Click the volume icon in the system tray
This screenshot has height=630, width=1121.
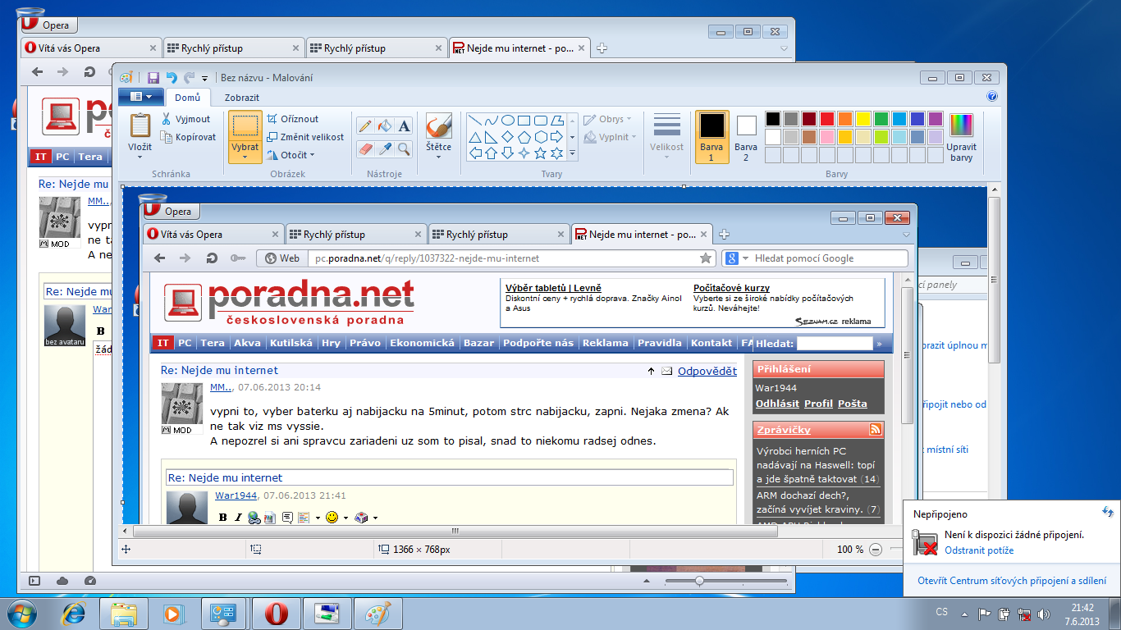point(1044,614)
